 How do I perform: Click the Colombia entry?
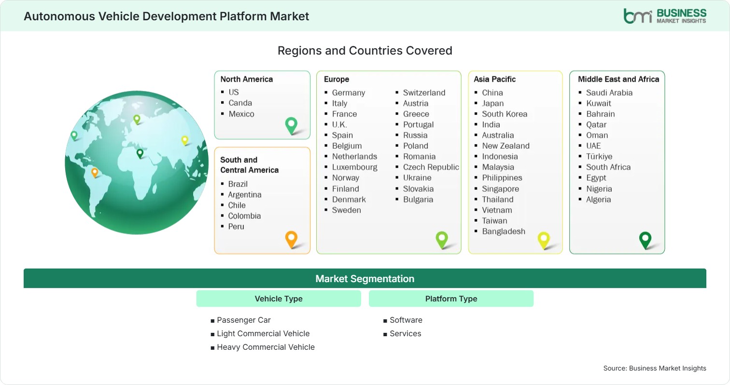(244, 216)
